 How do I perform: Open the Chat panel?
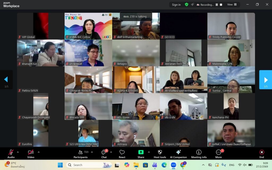coord(104,154)
